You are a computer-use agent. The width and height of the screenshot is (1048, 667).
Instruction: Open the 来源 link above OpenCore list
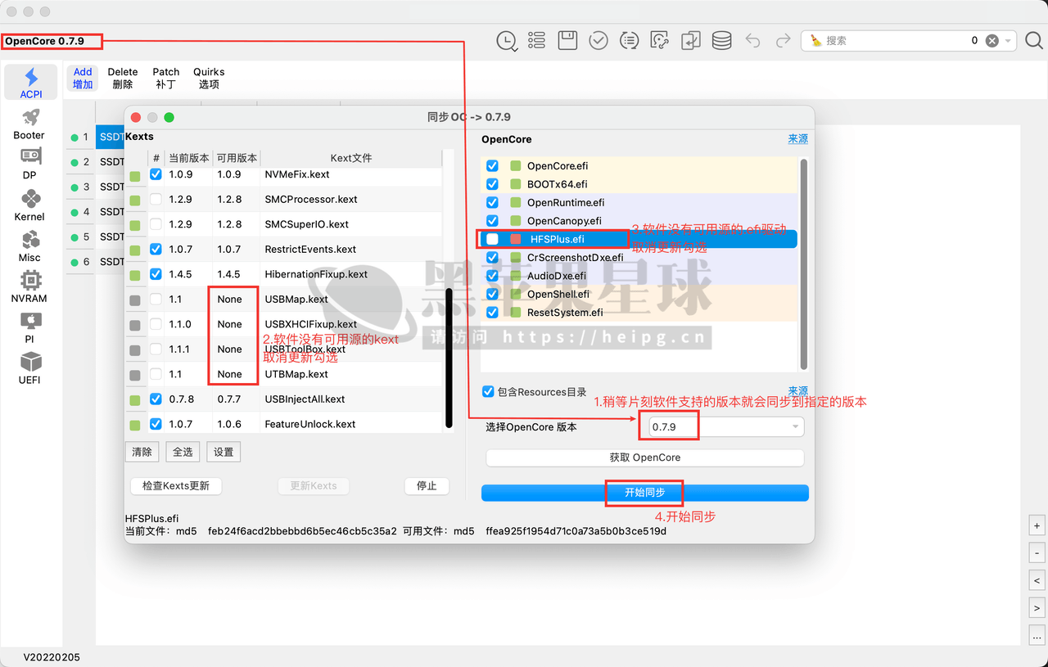click(x=798, y=139)
